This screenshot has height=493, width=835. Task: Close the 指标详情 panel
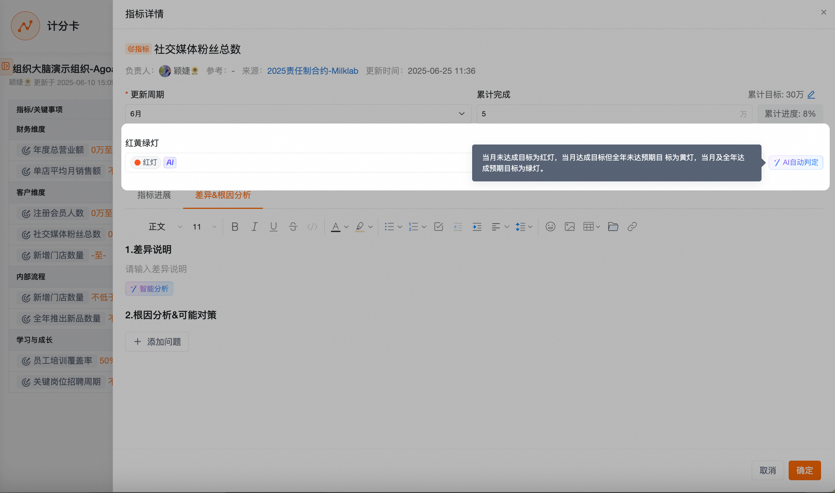coord(824,12)
